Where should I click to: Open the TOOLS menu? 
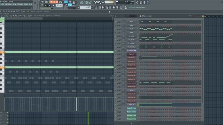26,5
